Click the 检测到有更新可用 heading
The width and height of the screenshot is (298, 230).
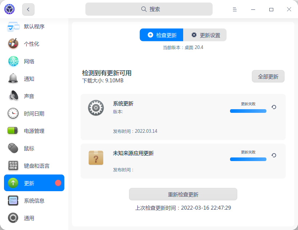coord(106,73)
